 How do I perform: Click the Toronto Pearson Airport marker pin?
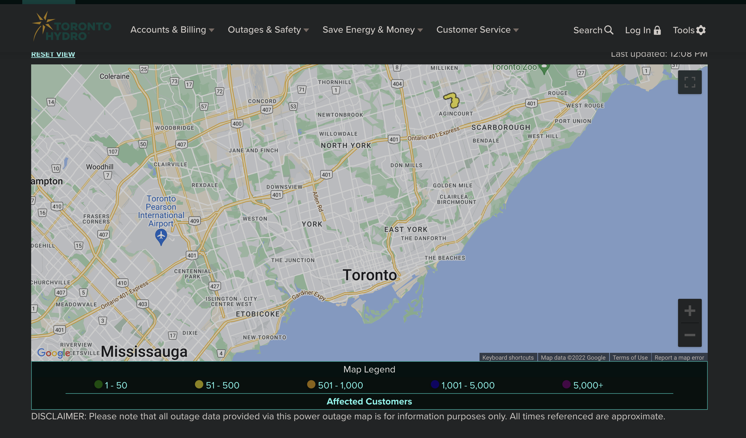161,238
